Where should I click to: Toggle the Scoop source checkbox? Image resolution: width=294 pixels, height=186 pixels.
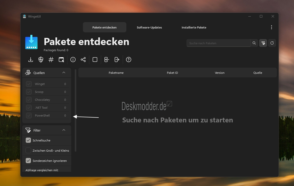pos(29,92)
